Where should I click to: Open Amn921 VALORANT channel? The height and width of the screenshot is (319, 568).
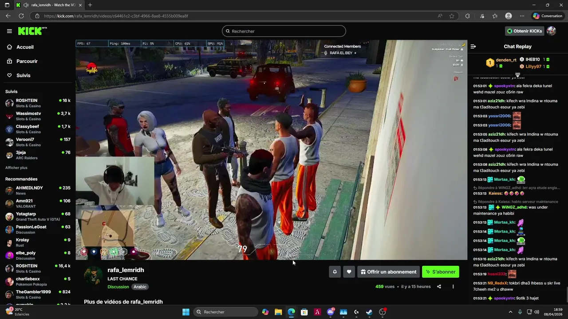(38, 203)
